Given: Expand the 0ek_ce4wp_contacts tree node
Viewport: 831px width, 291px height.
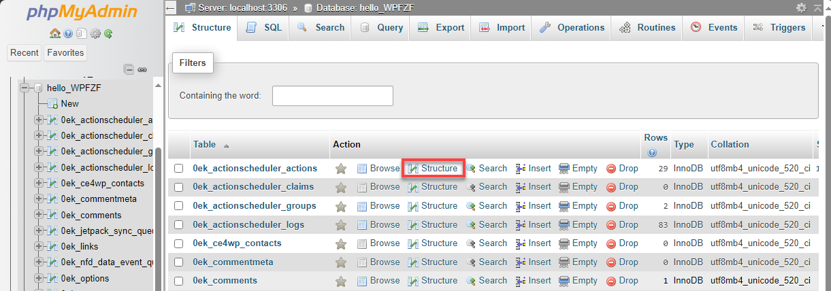Looking at the screenshot, I should click(39, 184).
